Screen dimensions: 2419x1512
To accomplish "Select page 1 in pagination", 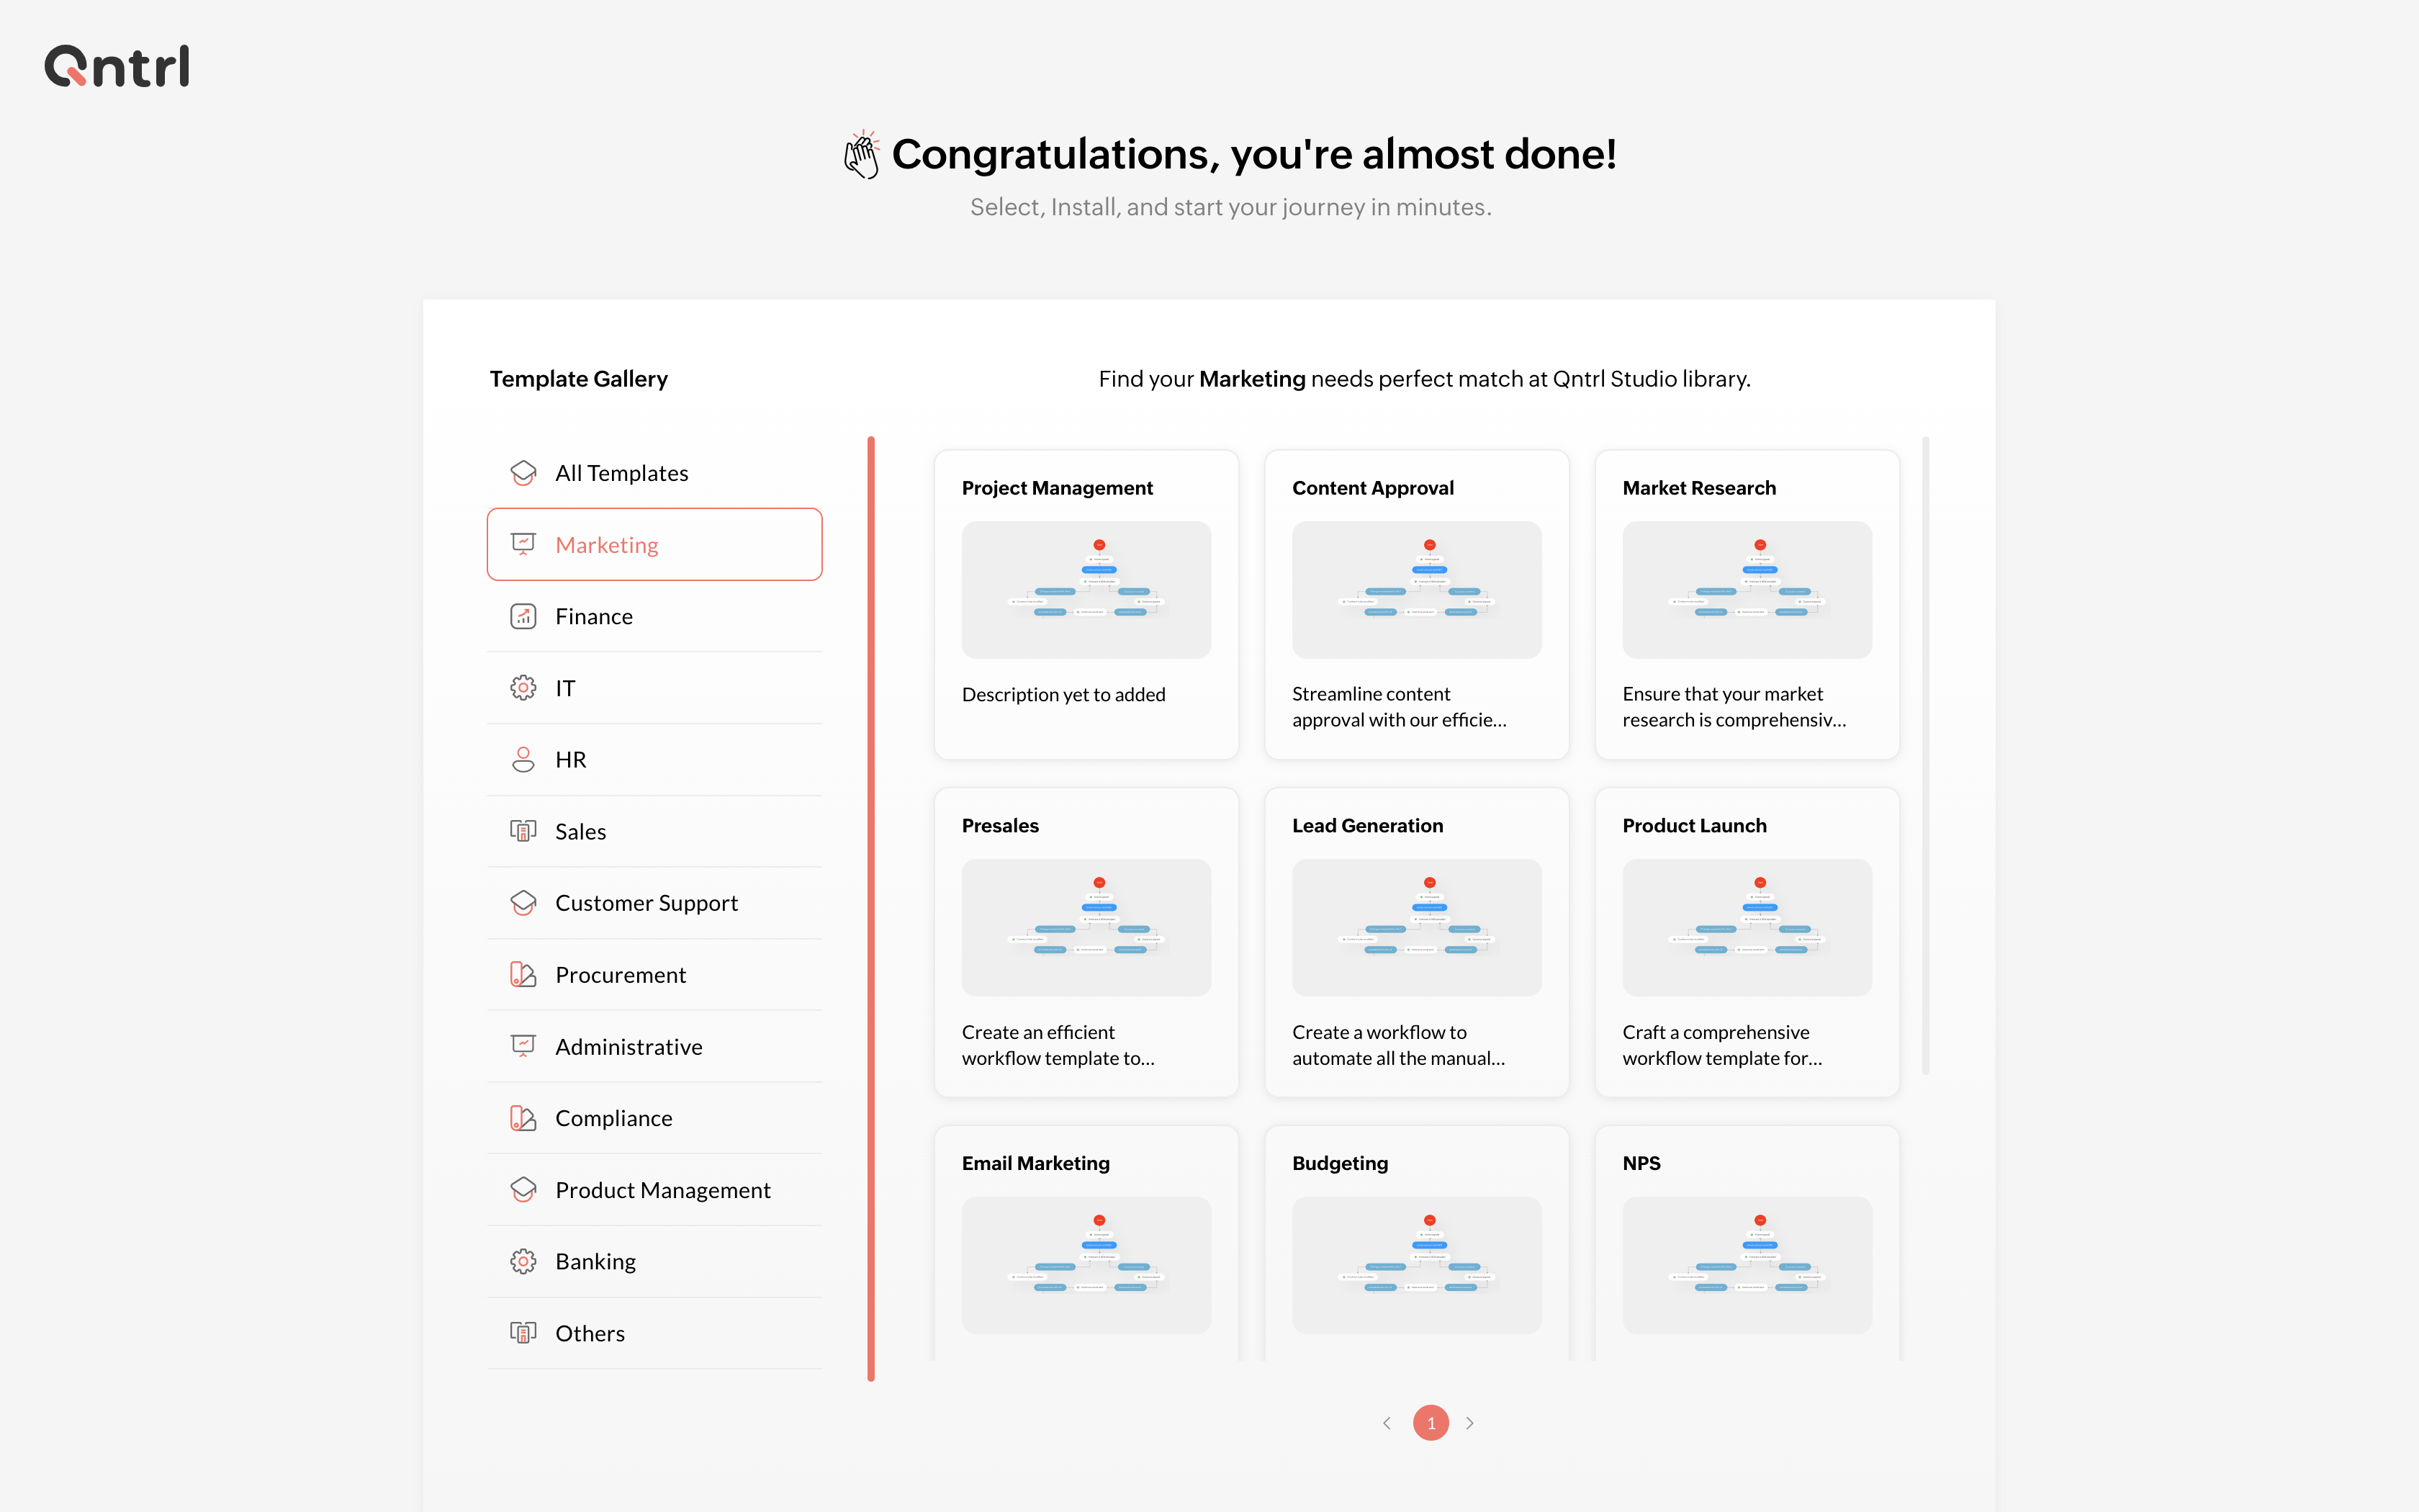I will [x=1431, y=1423].
